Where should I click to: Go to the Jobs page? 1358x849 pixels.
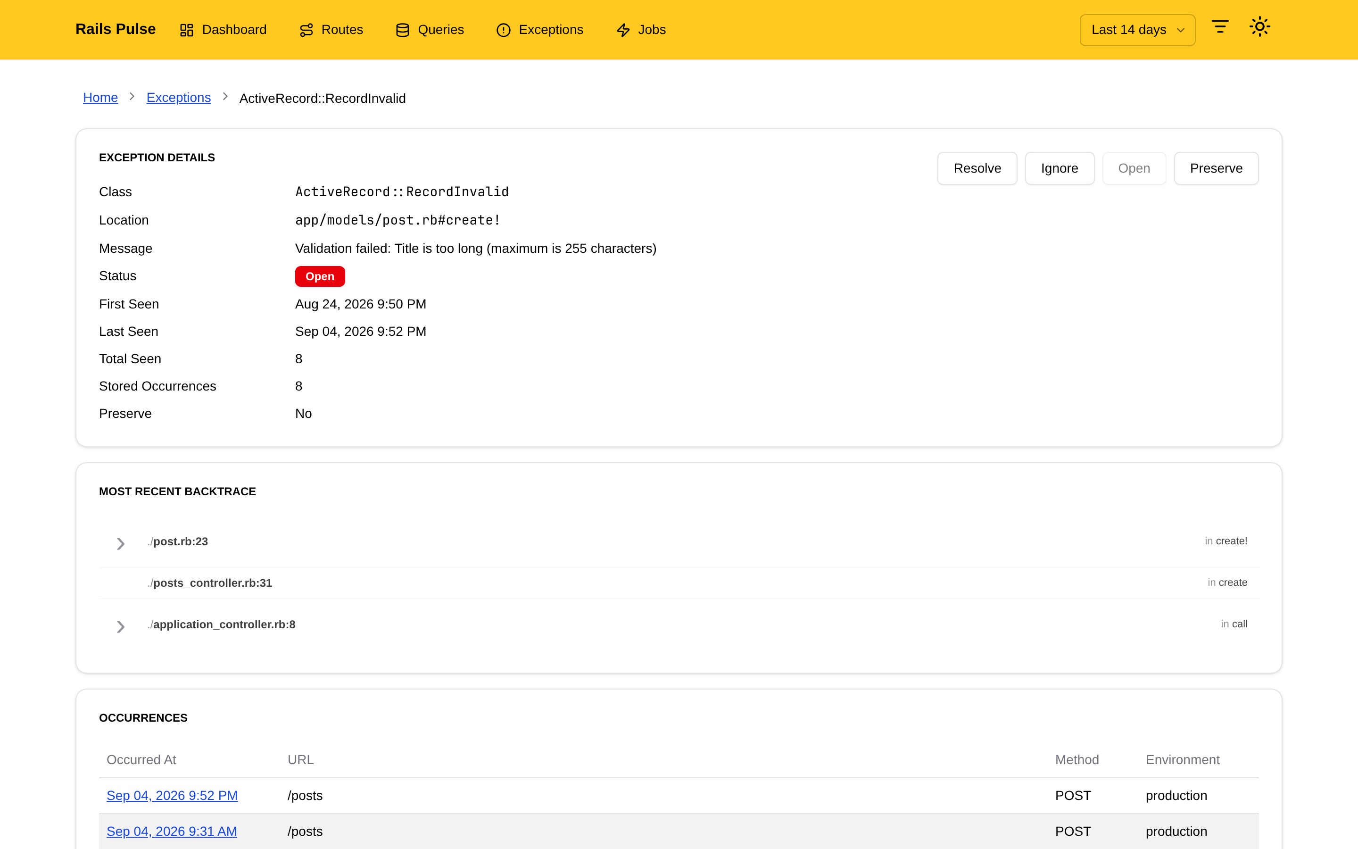click(x=641, y=30)
